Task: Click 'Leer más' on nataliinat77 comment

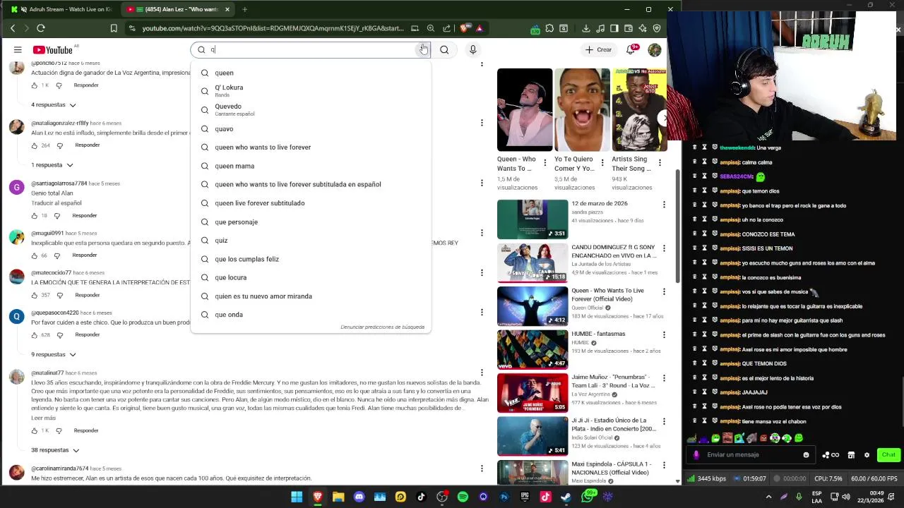Action: 43,418
